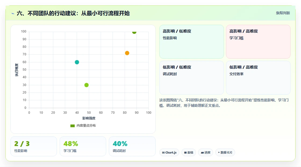
Task: Click the 表格 tag chip
Action: pyautogui.click(x=188, y=152)
